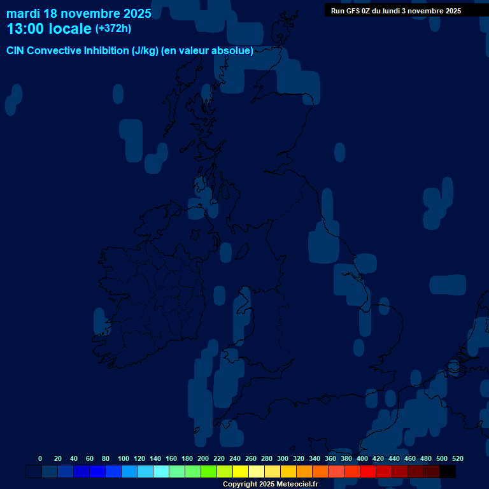Click the darkest navy swatch left of 0

coord(34,472)
